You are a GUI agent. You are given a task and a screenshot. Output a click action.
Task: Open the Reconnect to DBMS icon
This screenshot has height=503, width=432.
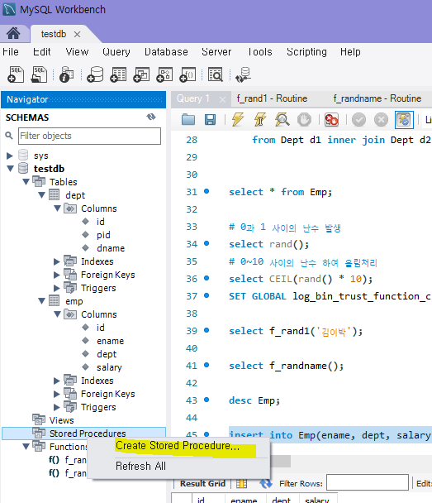point(243,74)
